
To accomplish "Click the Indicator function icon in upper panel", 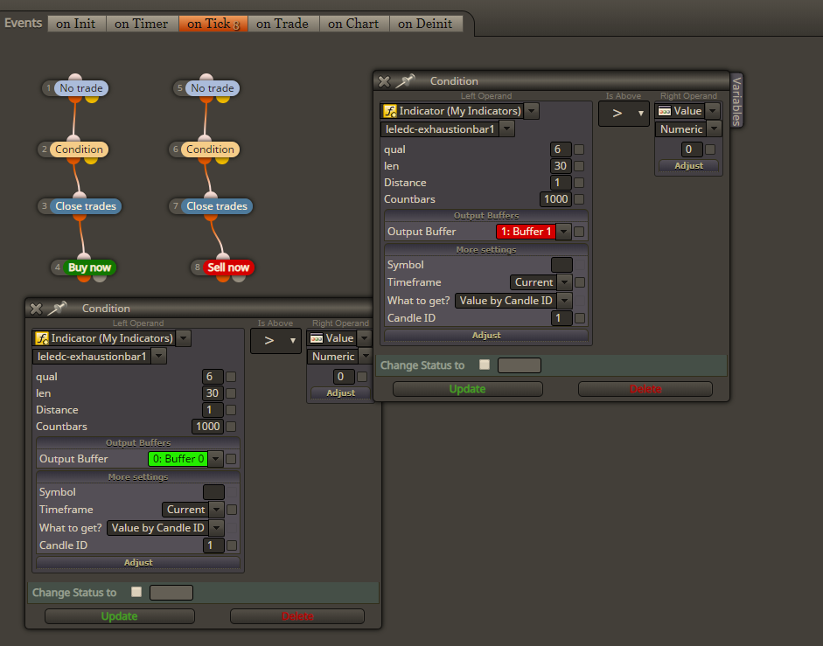I will 390,111.
